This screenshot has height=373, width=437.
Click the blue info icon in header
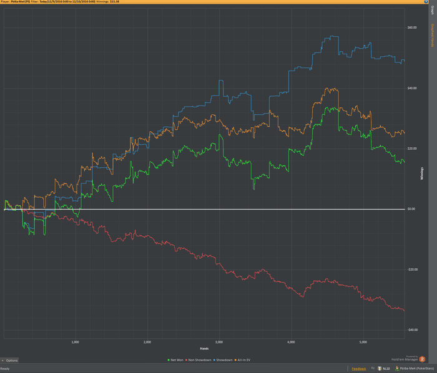tap(426, 2)
